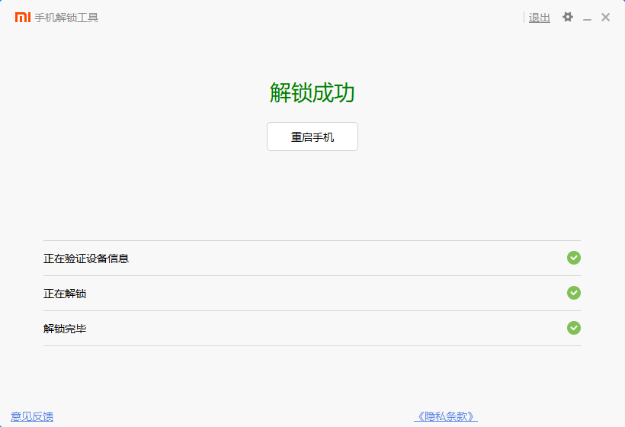625x427 pixels.
Task: Click empty title bar area beside 手机解锁工具
Action: point(305,17)
